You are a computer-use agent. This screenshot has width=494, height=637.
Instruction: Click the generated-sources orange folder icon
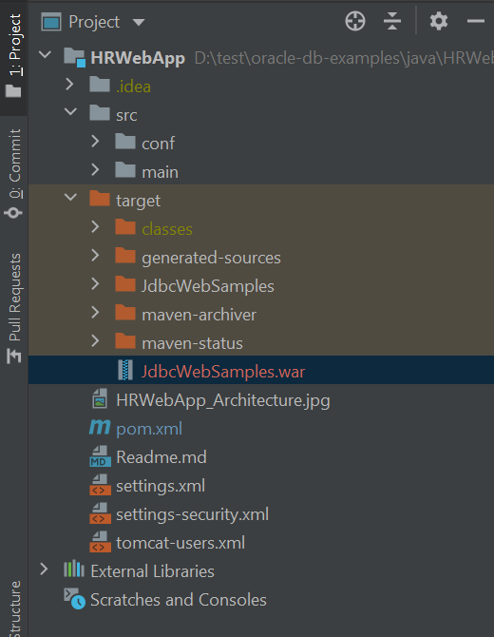click(125, 256)
